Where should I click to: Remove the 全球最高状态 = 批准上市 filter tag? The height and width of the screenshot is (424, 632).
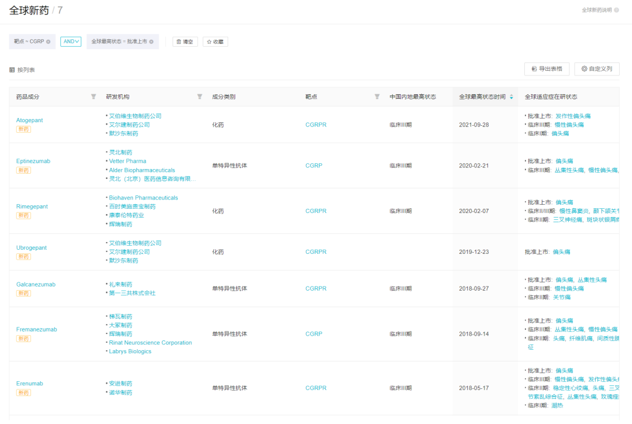click(152, 42)
